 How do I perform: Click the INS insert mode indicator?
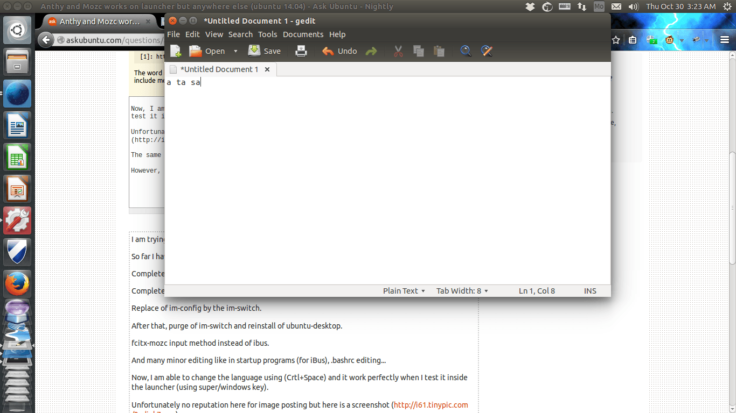coord(590,291)
